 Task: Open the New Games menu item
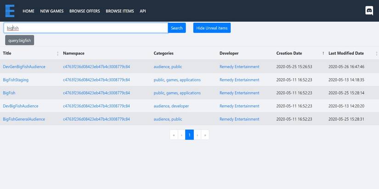[x=52, y=11]
